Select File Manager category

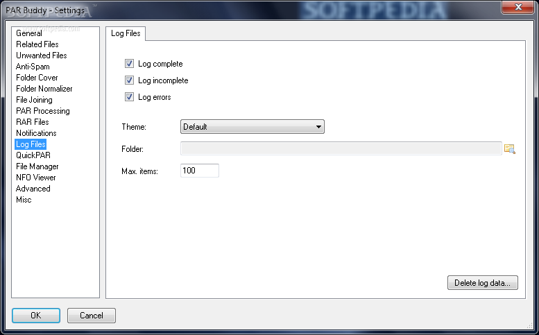click(x=37, y=166)
